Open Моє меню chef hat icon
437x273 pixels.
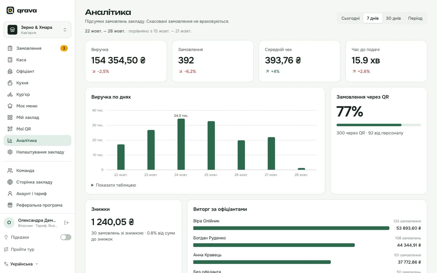tap(10, 106)
